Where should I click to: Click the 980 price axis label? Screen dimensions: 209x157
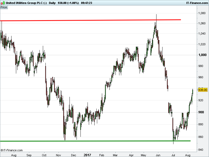click(201, 66)
